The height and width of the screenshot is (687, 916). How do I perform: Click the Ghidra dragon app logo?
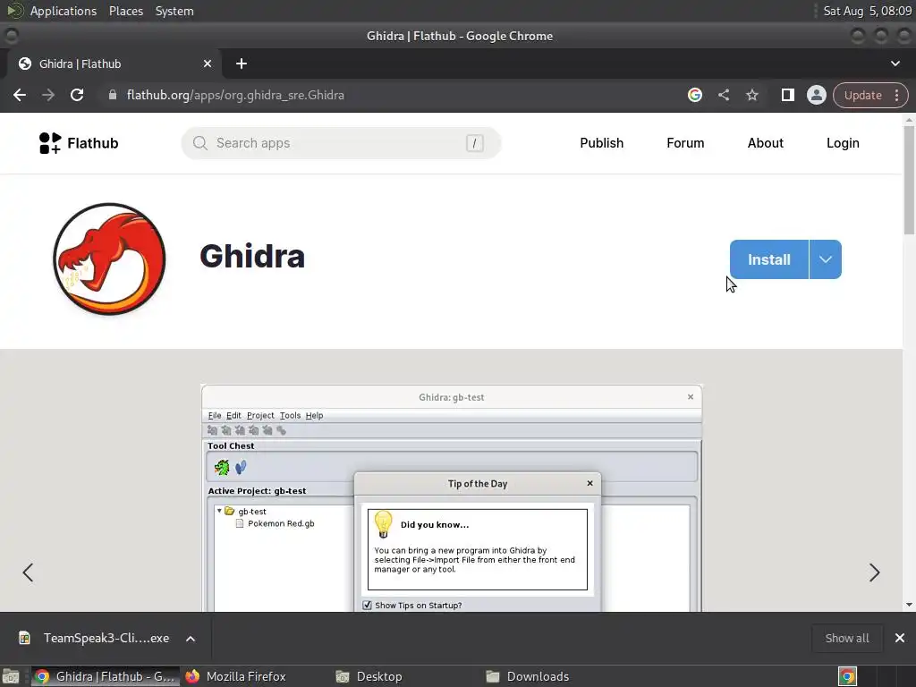coord(109,259)
